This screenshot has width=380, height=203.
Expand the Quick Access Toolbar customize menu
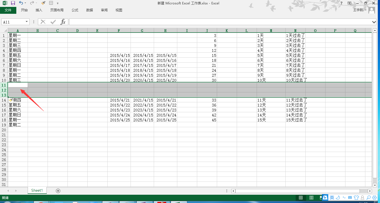click(58, 3)
